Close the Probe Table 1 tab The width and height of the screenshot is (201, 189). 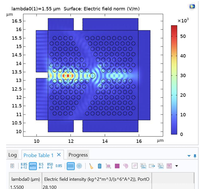[x=59, y=155]
